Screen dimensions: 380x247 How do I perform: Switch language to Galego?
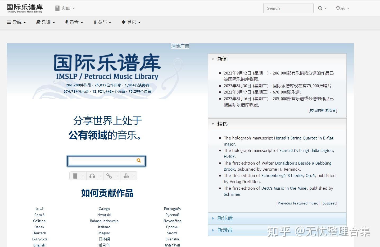point(104,209)
